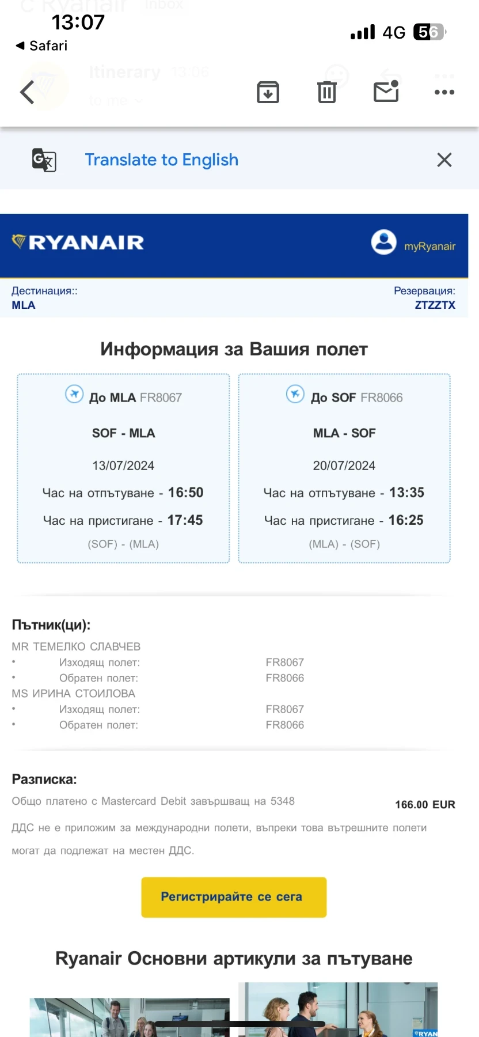
Task: Open the three-dot more options menu
Action: pos(444,92)
